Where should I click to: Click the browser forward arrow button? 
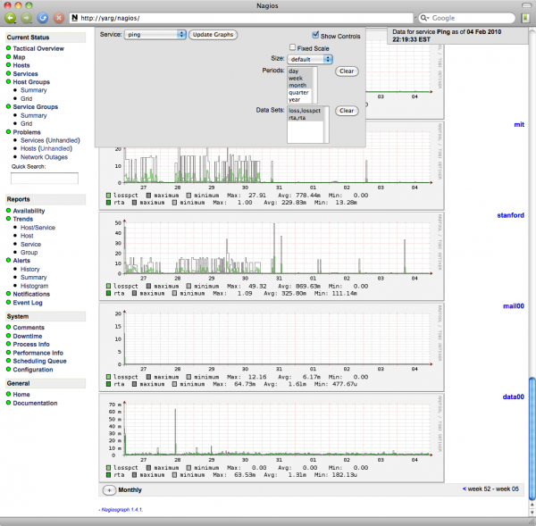point(26,17)
